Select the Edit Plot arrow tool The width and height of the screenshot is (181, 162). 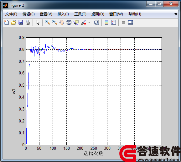click(x=38, y=22)
